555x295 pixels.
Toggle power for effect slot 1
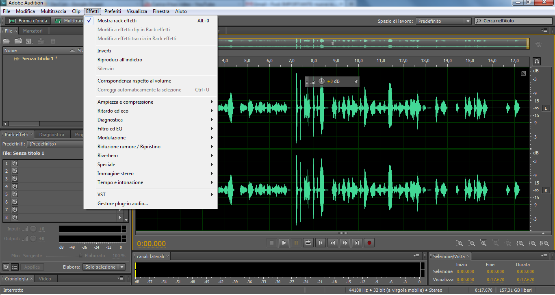tap(15, 163)
